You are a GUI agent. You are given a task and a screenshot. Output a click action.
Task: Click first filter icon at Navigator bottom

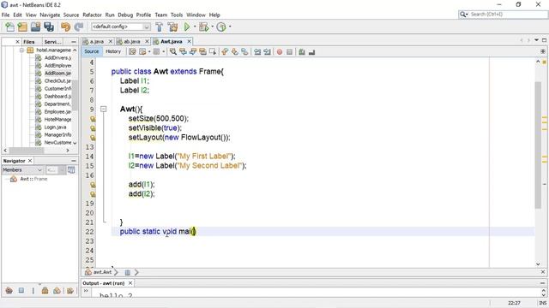[x=9, y=290]
